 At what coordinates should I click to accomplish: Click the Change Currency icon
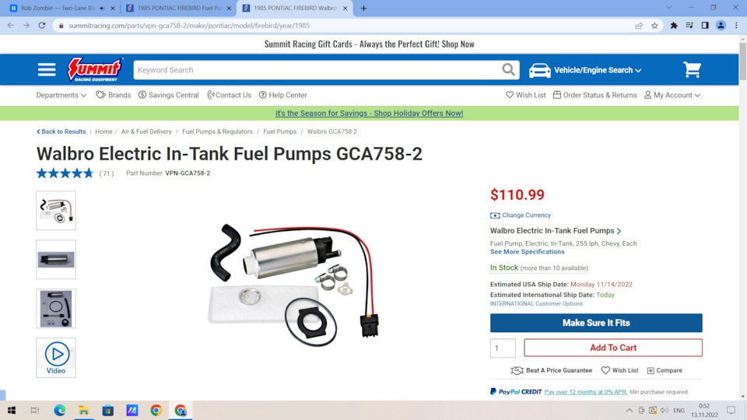(x=495, y=215)
